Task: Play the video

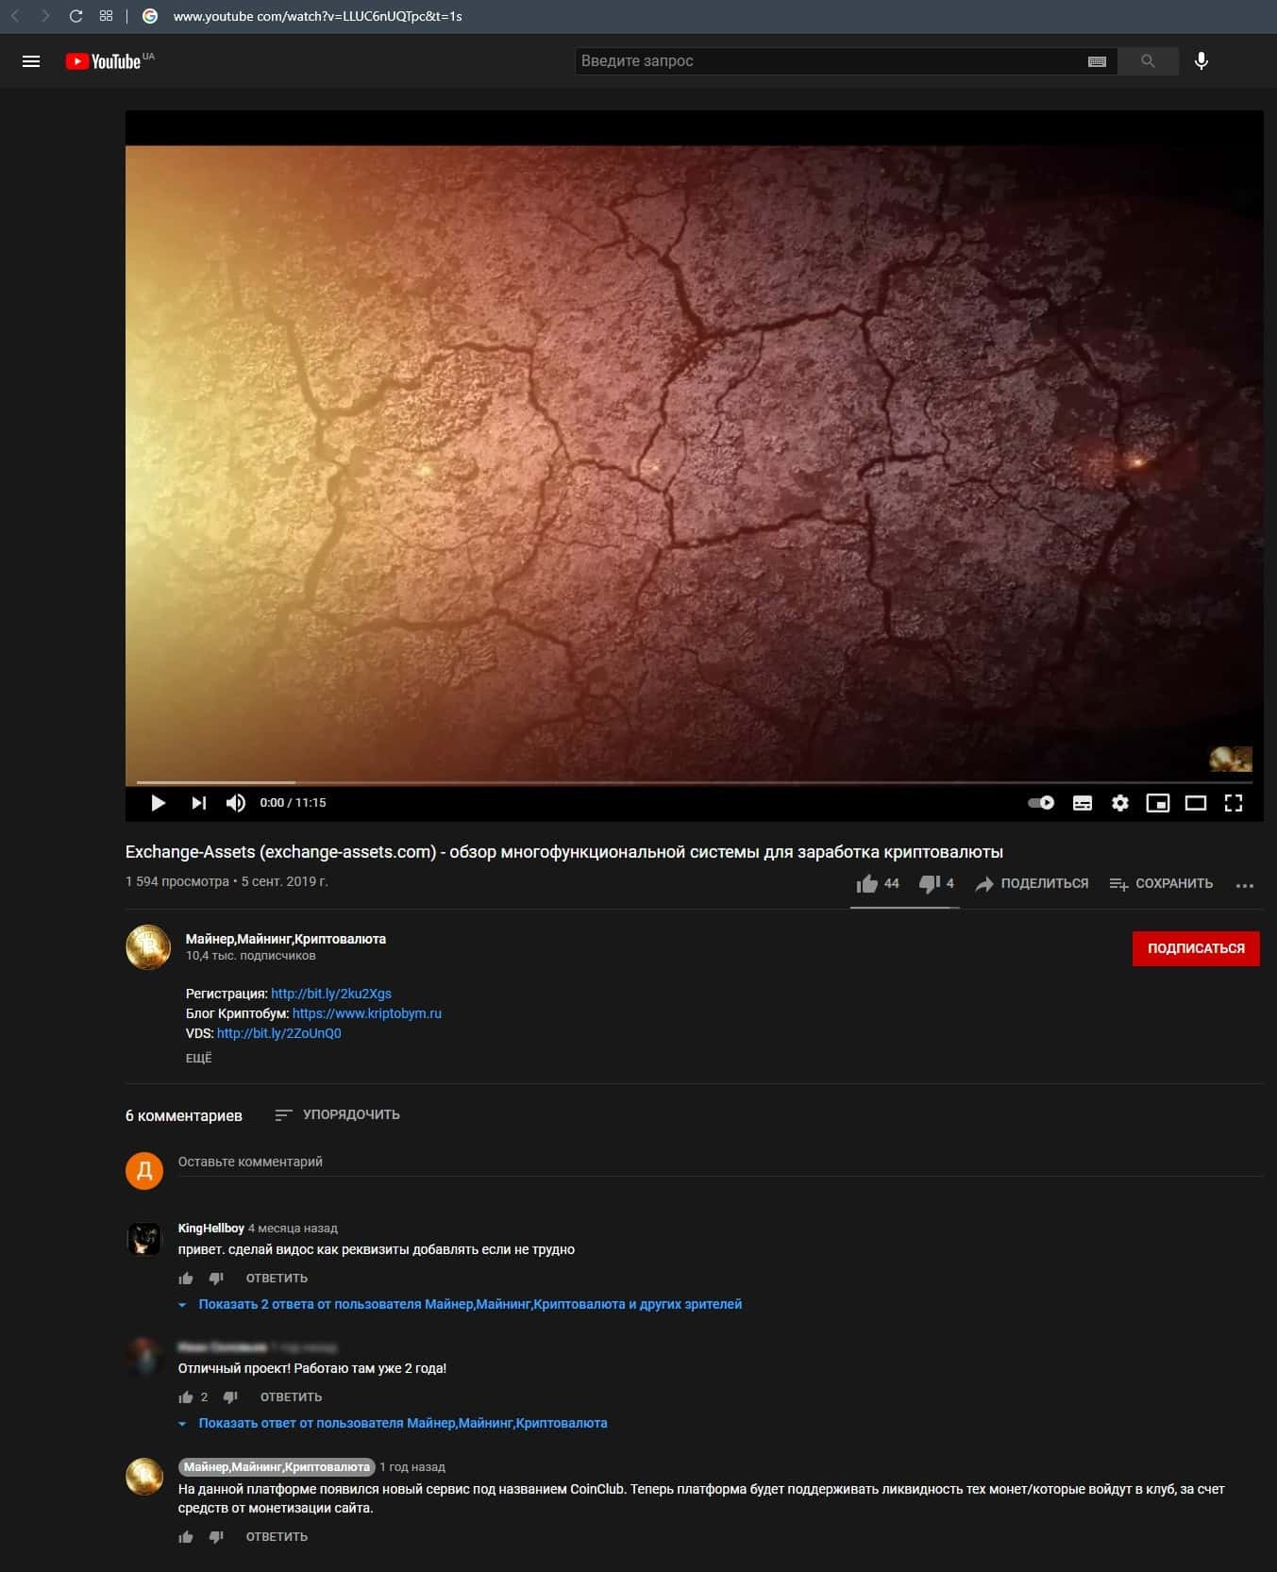Action: [158, 803]
